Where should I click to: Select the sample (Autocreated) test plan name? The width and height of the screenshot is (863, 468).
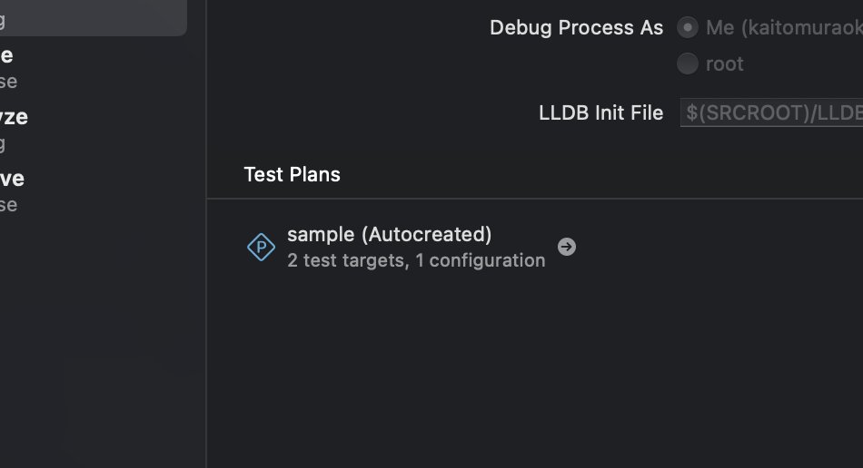click(x=389, y=235)
